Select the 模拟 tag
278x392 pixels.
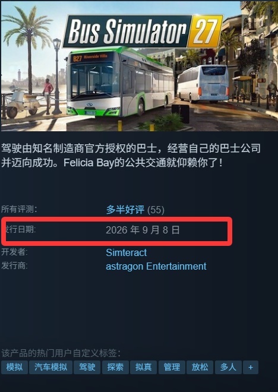(14, 367)
